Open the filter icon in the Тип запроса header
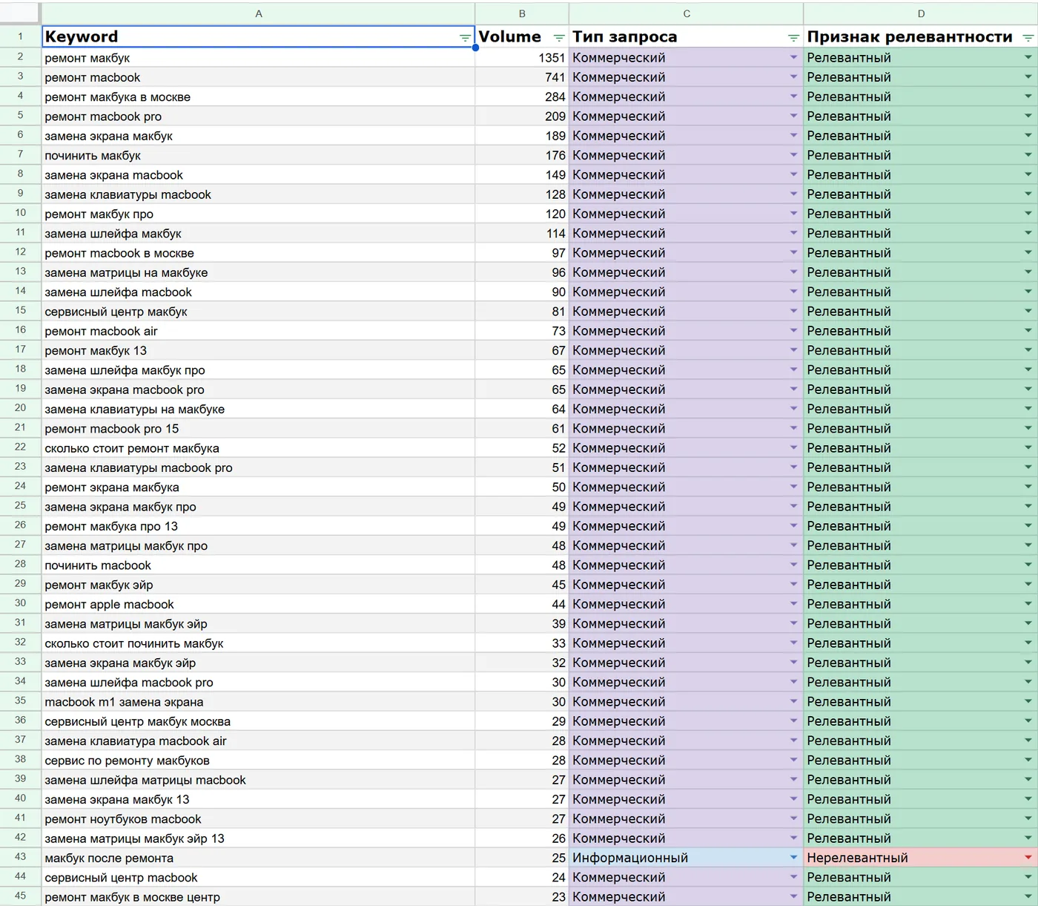The image size is (1038, 906). (x=793, y=38)
